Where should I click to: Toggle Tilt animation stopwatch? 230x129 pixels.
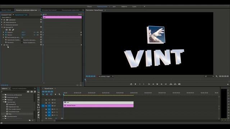(6, 35)
